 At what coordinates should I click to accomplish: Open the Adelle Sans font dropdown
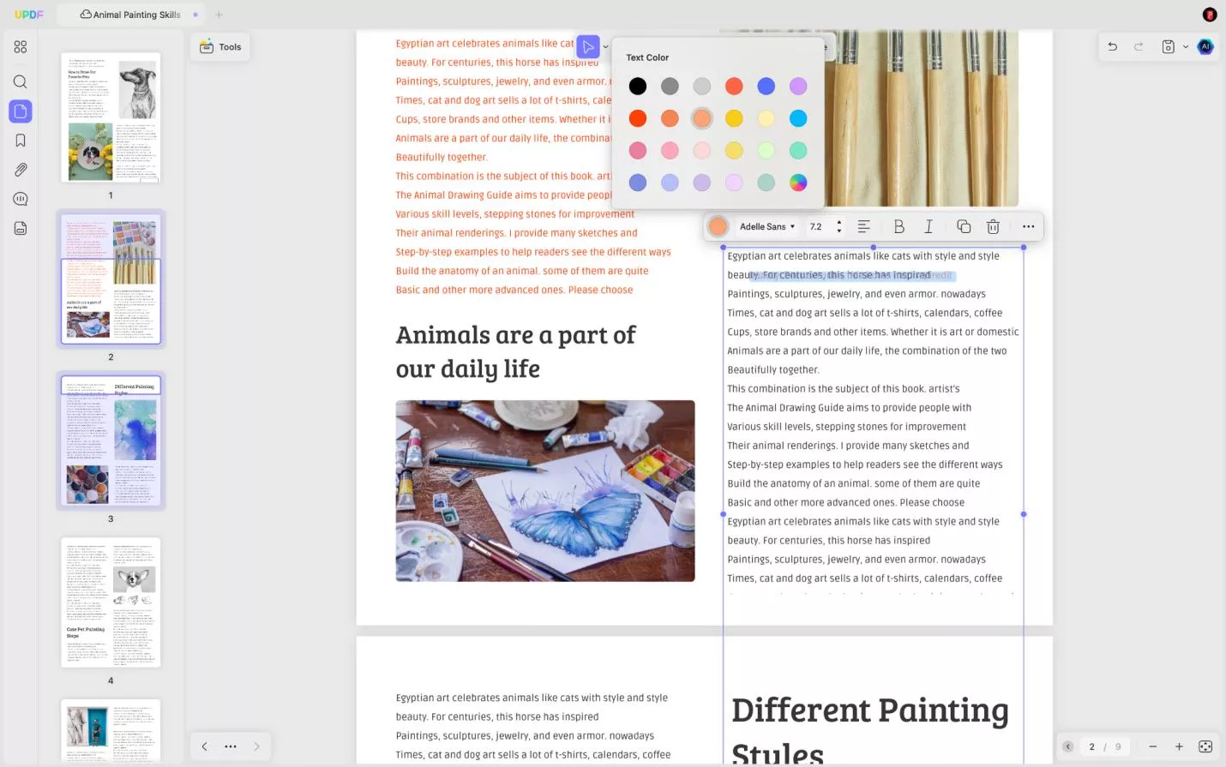pyautogui.click(x=767, y=226)
